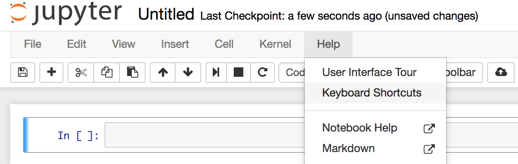Move selected cell up arrow
Image resolution: width=518 pixels, height=164 pixels.
pos(163,72)
